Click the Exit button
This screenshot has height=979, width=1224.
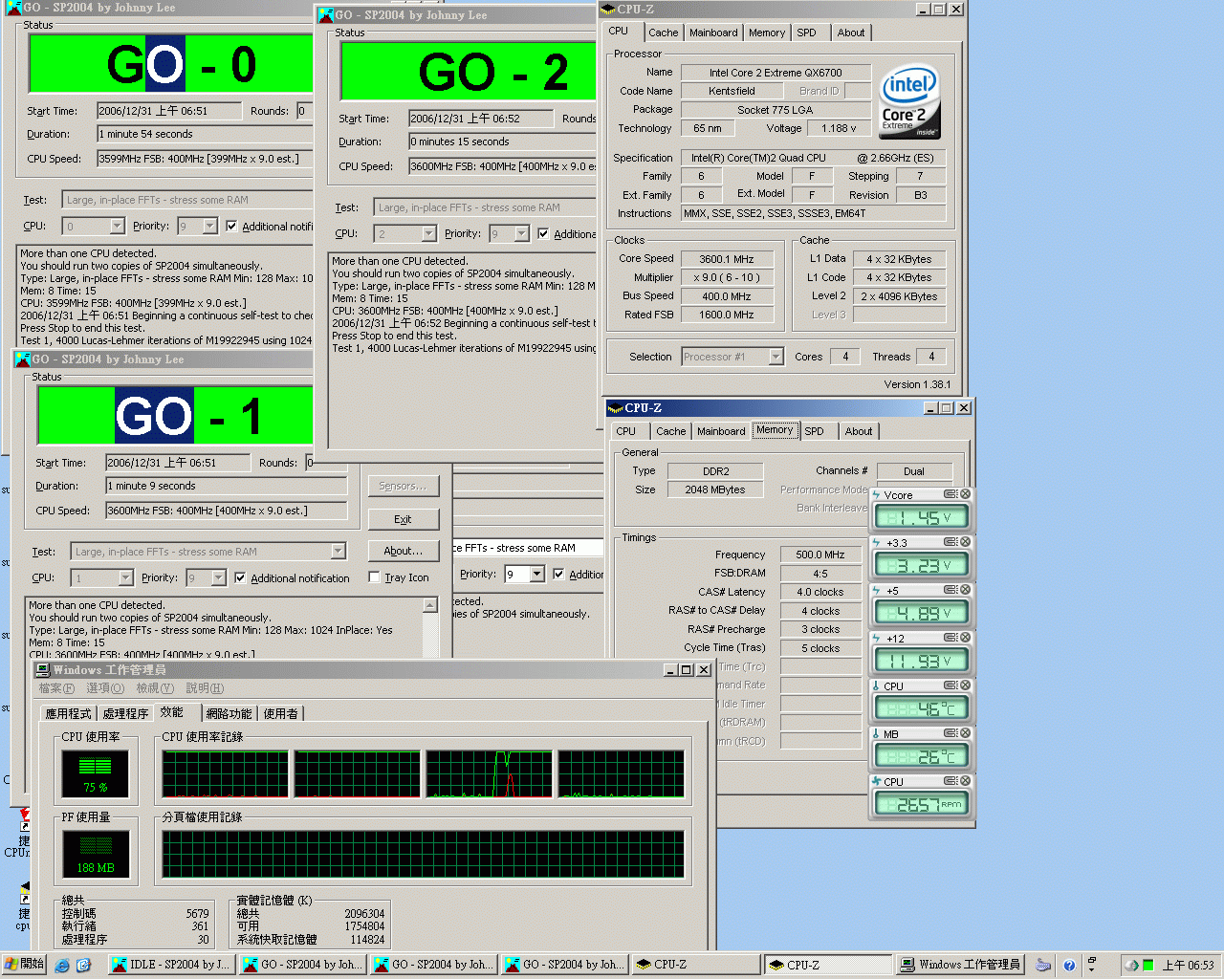coord(404,519)
